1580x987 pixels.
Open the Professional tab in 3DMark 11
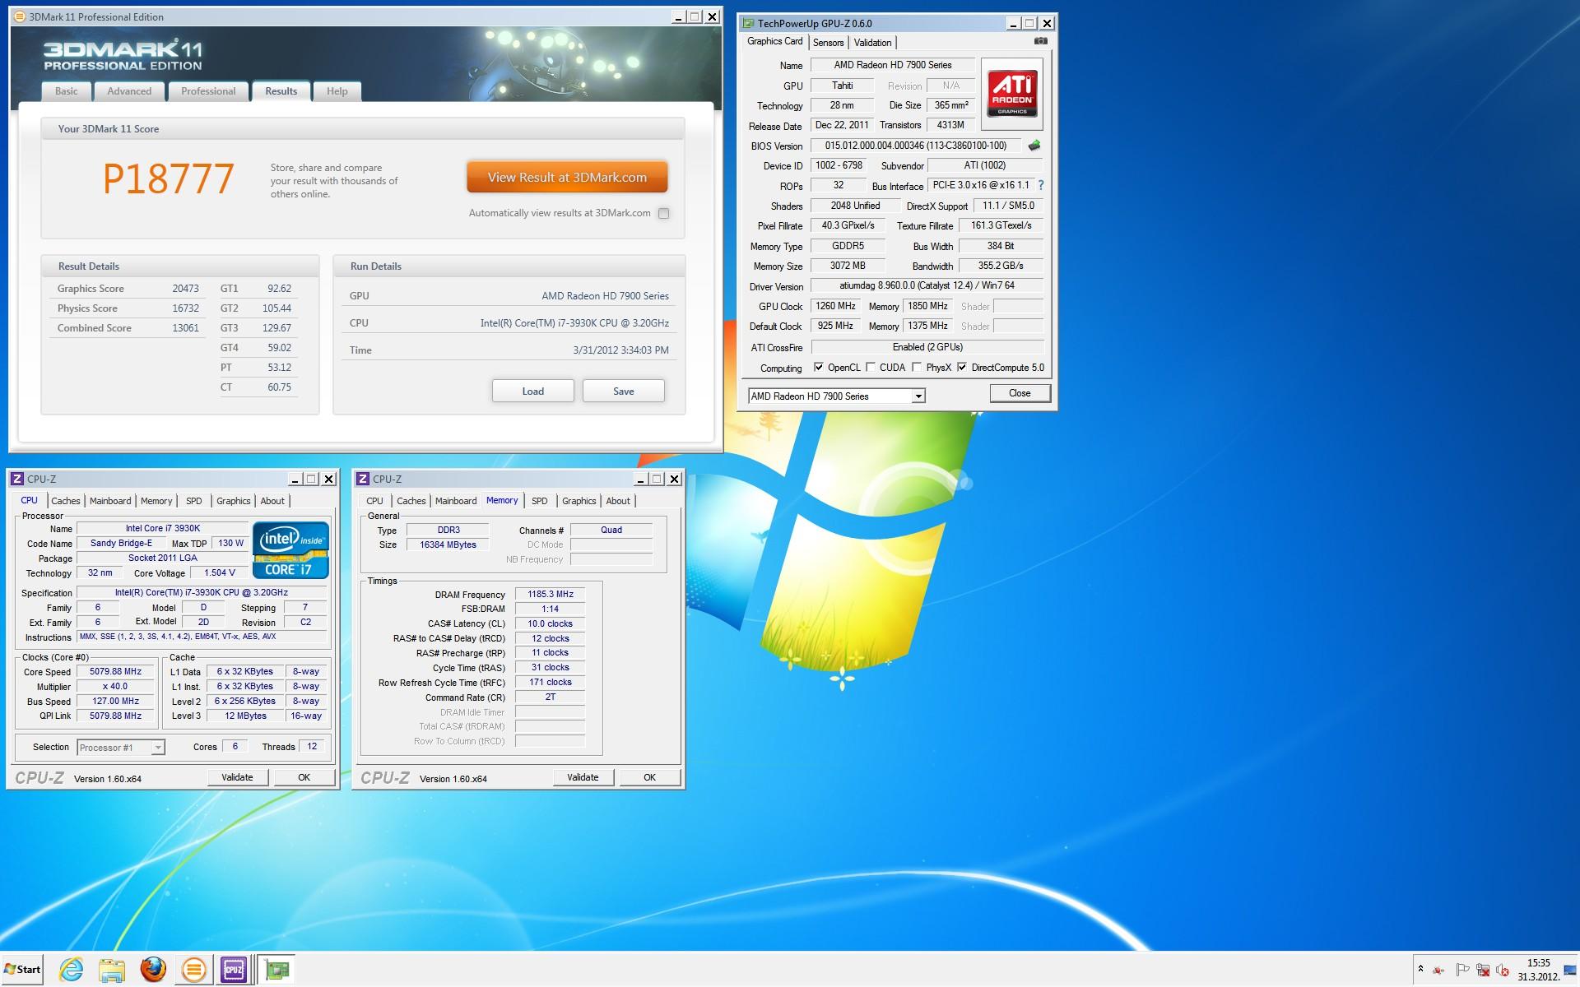tap(208, 91)
